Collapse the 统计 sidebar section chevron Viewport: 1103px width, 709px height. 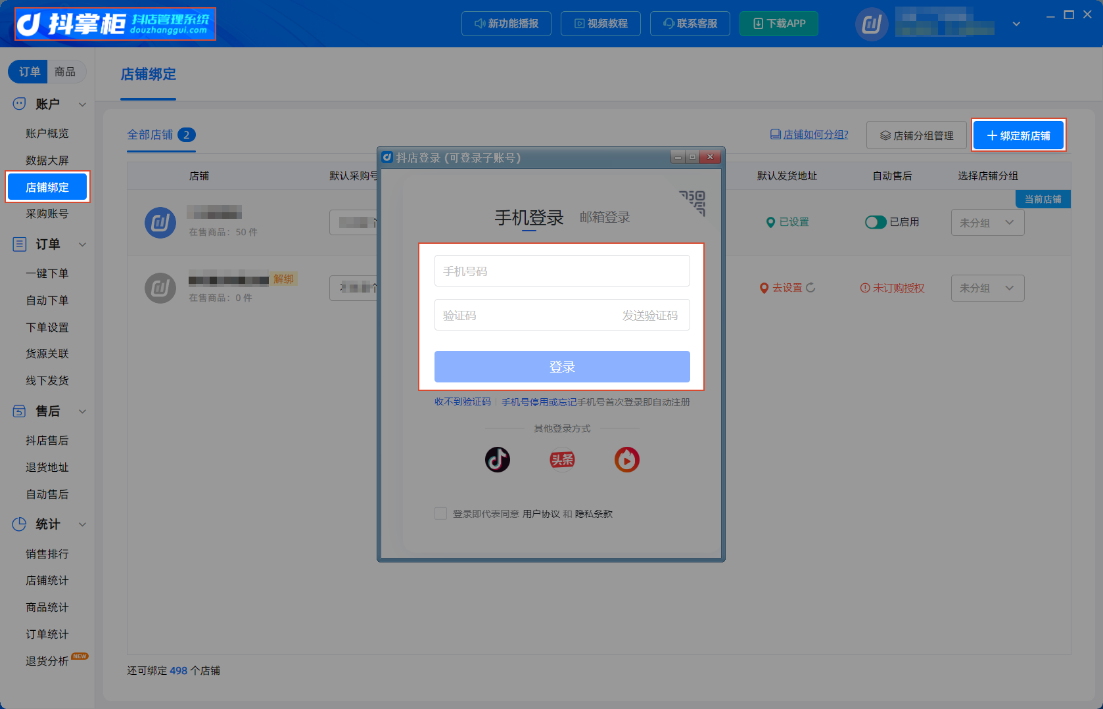pyautogui.click(x=83, y=524)
